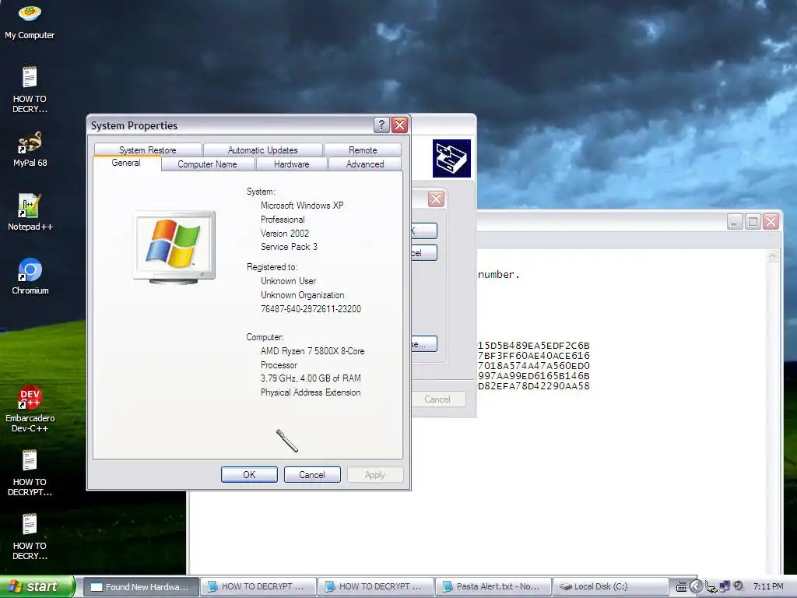Screen dimensions: 797x598
Task: Click the Windows XP monitor logo image
Action: pos(174,247)
